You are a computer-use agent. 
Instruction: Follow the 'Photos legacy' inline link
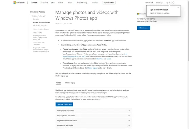[x=92, y=68]
